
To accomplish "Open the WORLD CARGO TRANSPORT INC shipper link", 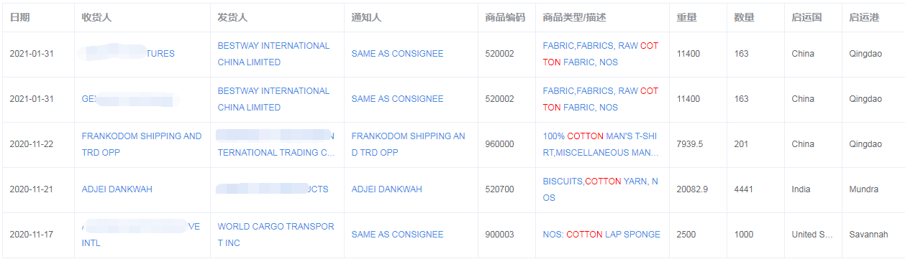I will 276,235.
